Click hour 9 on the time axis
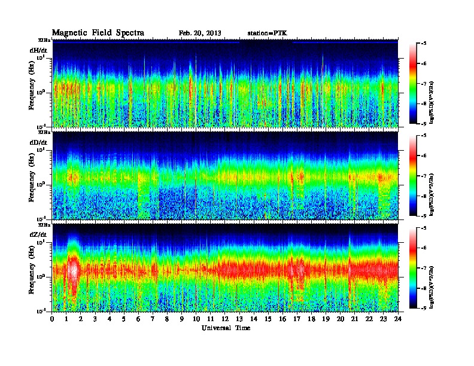The width and height of the screenshot is (474, 366). [182, 319]
